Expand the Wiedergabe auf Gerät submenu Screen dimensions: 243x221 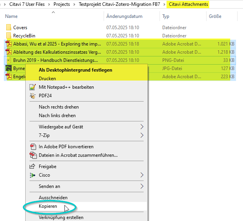[142, 127]
